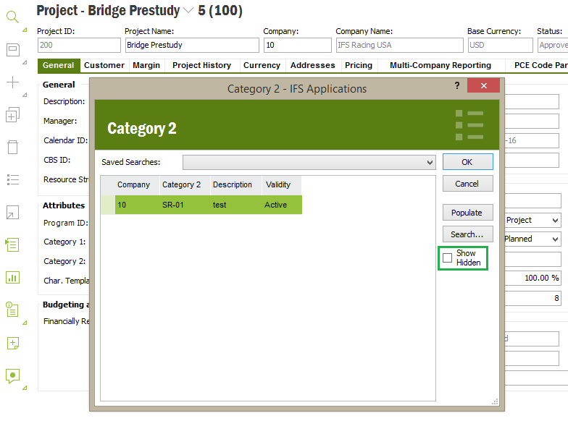The height and width of the screenshot is (434, 568).
Task: Close the Category 2 dialog
Action: (x=484, y=85)
